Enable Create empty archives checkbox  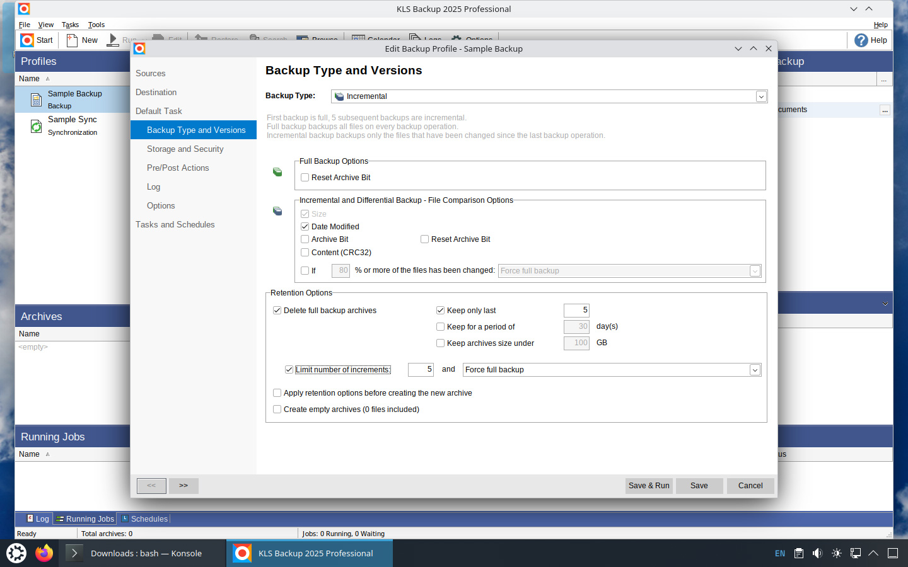tap(277, 409)
